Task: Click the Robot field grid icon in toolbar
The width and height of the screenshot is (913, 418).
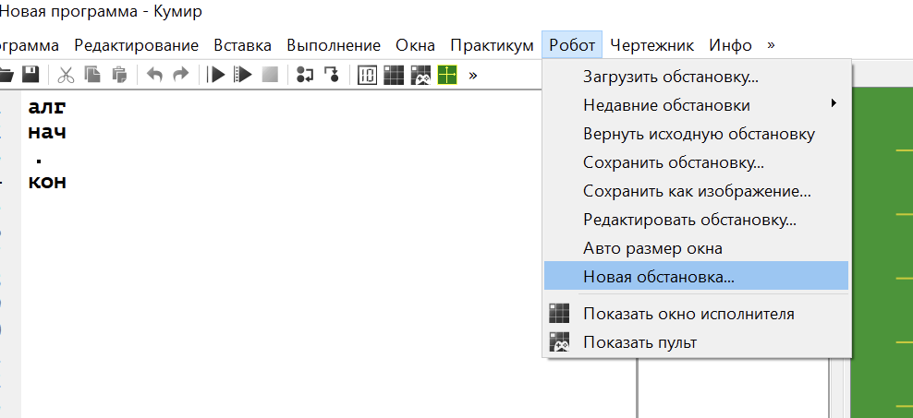Action: point(394,75)
